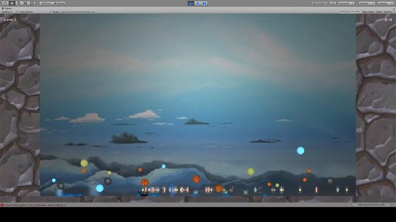396x222 pixels.
Task: Select the Scale tool in toolbar
Action: pos(25,3)
